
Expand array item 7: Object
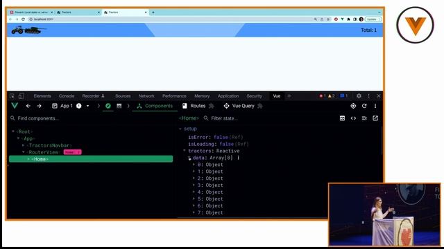194,212
